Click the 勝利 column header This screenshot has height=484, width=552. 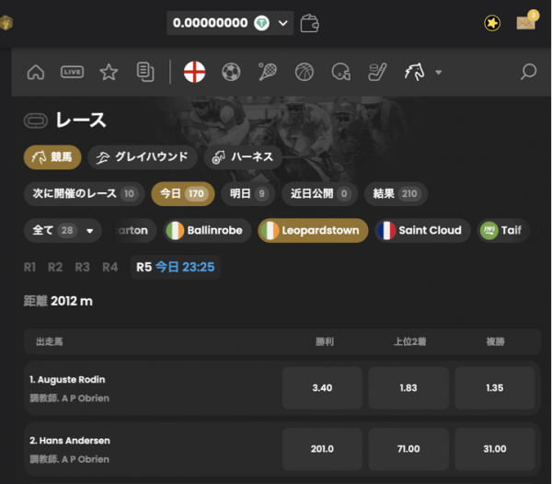tap(325, 341)
